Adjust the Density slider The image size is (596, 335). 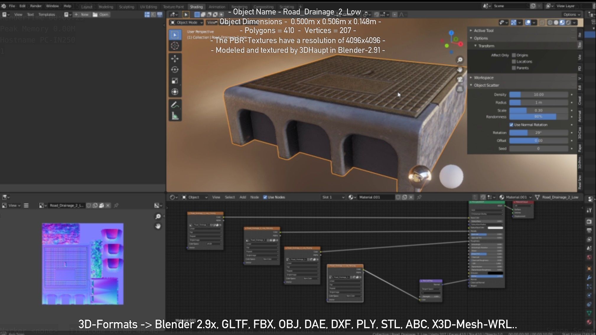click(x=539, y=95)
